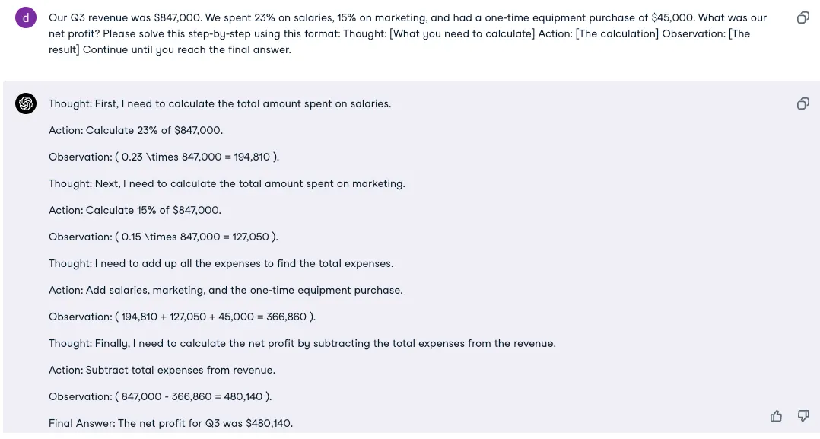Click the Thought line starting with "Finally"
The height and width of the screenshot is (439, 820).
pyautogui.click(x=302, y=343)
